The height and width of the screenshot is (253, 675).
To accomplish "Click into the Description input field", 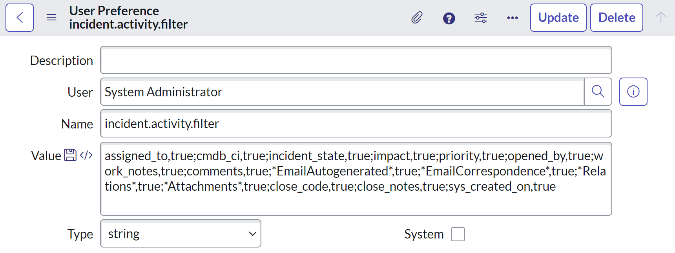I will pyautogui.click(x=356, y=60).
